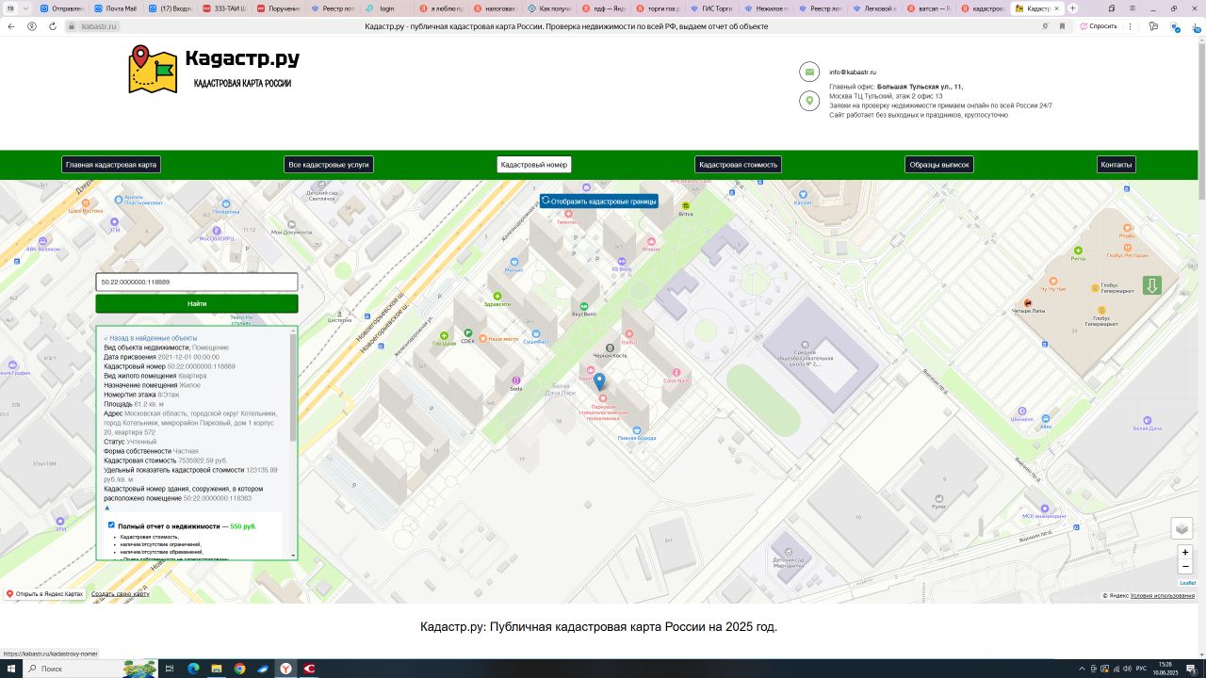
Task: Click the browser back arrow
Action: point(10,26)
